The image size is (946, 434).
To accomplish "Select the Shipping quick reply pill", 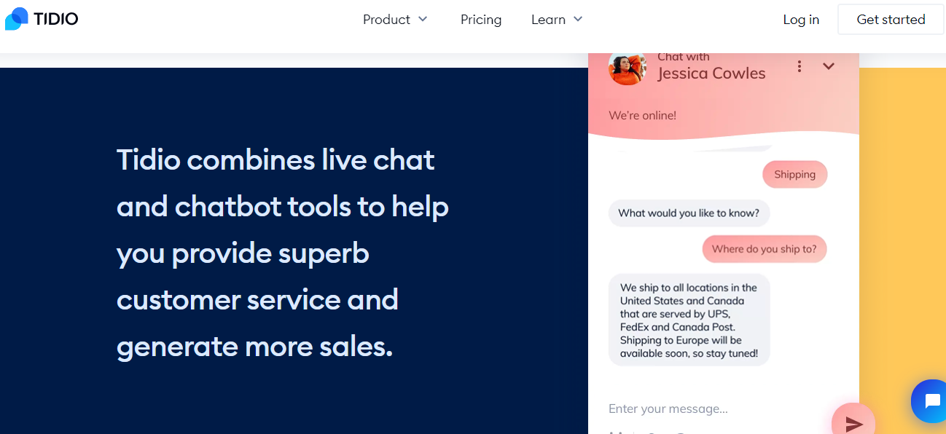I will click(x=794, y=174).
